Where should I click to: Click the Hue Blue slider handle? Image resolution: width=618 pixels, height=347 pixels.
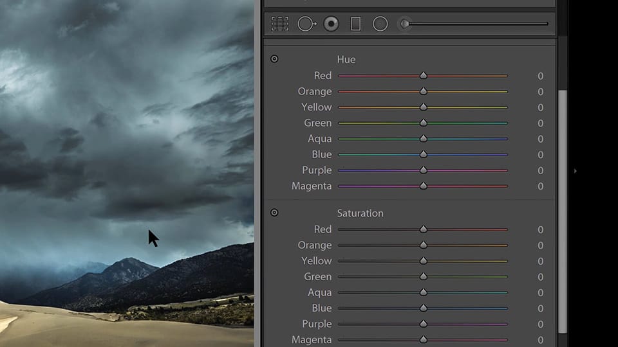[424, 154]
